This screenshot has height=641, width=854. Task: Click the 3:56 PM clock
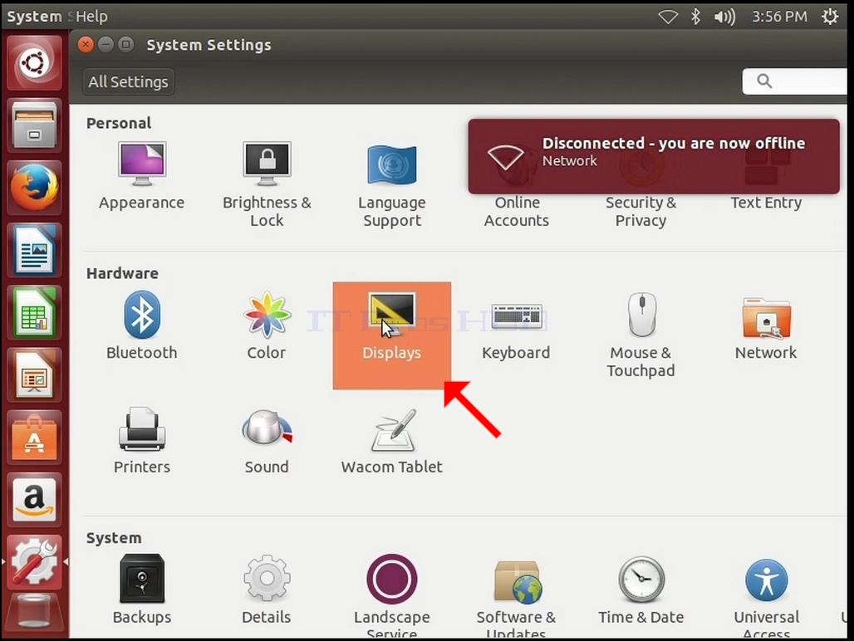click(x=779, y=17)
